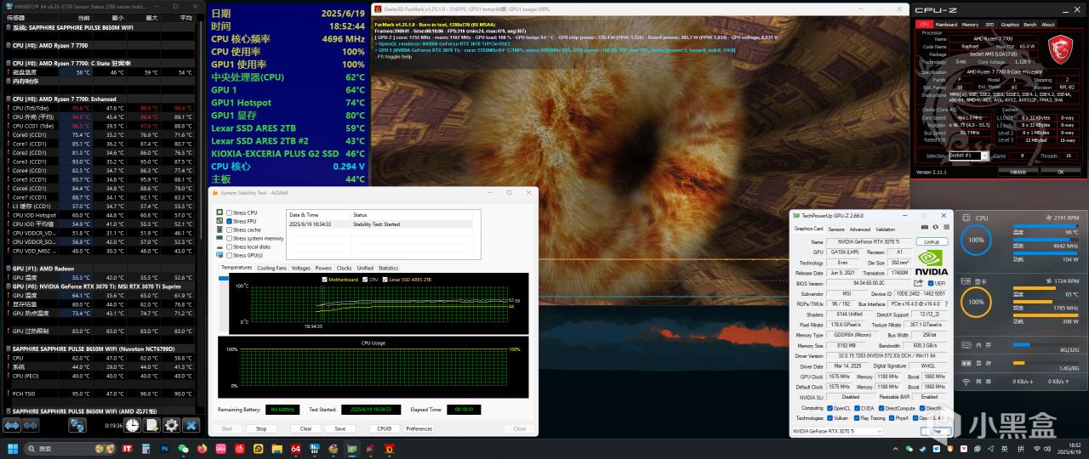
Task: Click GPU power orange bar in widget
Action: click(x=1046, y=315)
